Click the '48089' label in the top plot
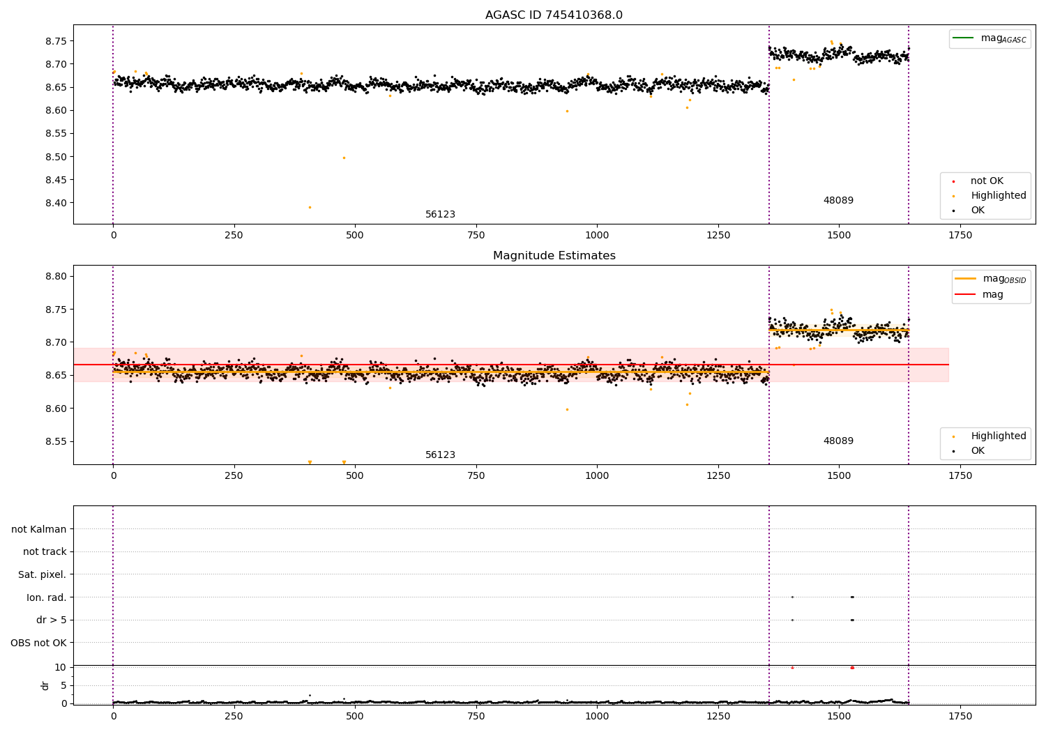1046x732 pixels. click(x=838, y=201)
